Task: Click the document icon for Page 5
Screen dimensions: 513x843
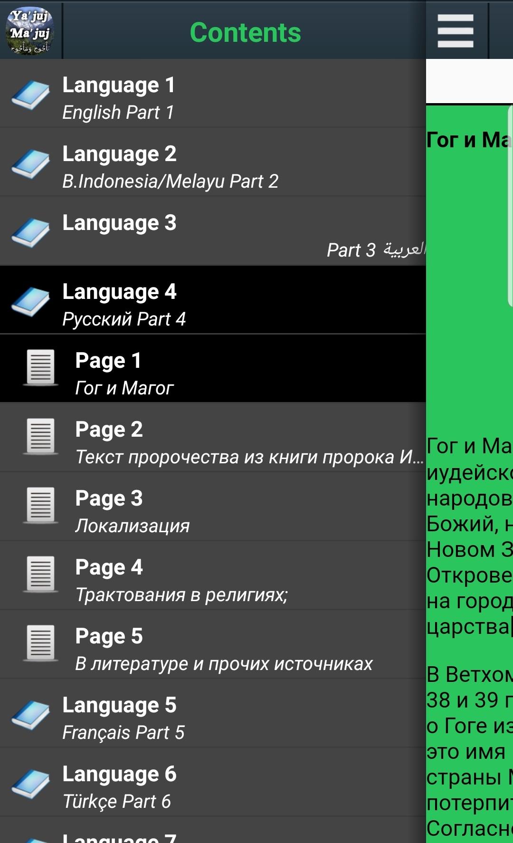Action: (40, 643)
